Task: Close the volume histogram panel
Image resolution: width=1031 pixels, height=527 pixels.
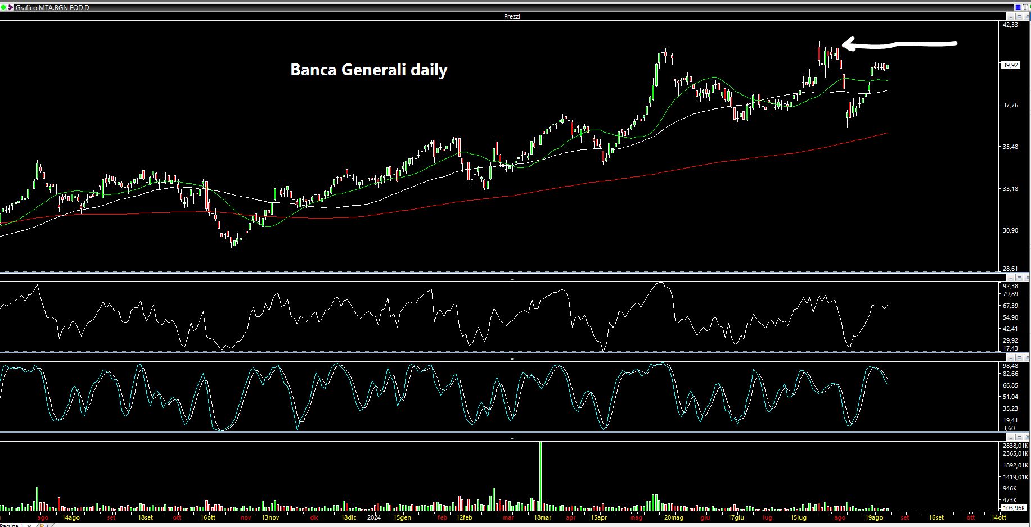Action: point(1027,437)
